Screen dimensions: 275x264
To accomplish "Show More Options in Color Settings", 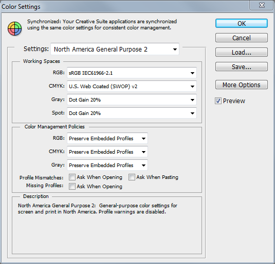I will (x=242, y=85).
